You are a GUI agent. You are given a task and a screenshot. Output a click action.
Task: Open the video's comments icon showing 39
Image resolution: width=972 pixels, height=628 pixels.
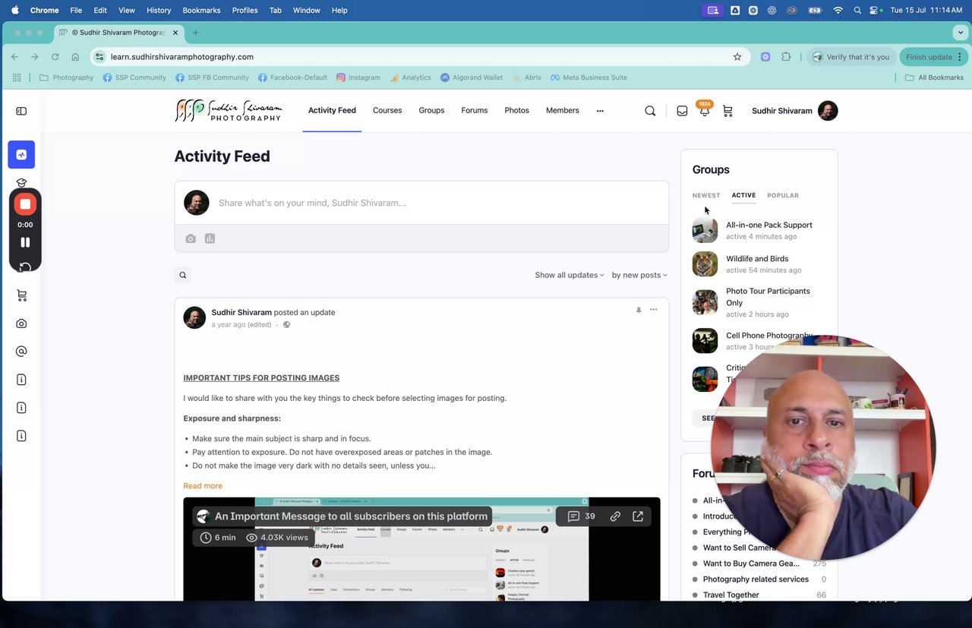(582, 516)
